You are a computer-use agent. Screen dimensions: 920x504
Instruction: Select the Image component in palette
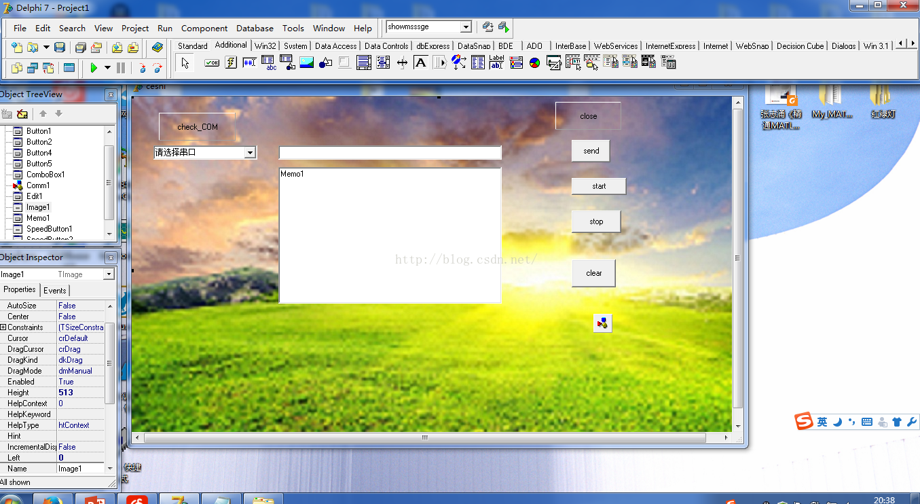pyautogui.click(x=306, y=63)
